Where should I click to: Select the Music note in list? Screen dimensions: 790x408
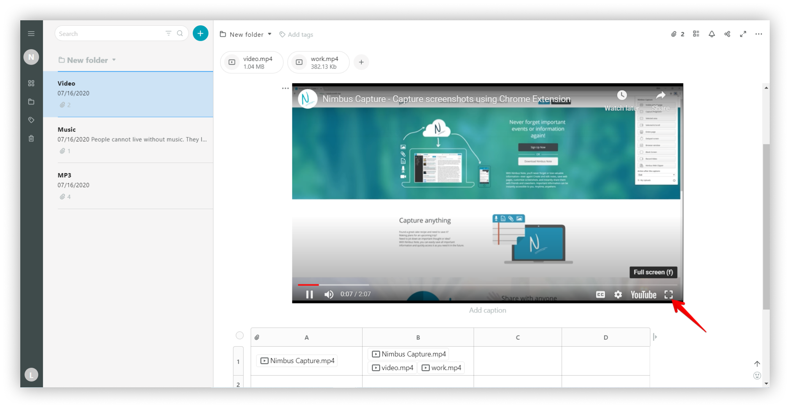tap(135, 140)
